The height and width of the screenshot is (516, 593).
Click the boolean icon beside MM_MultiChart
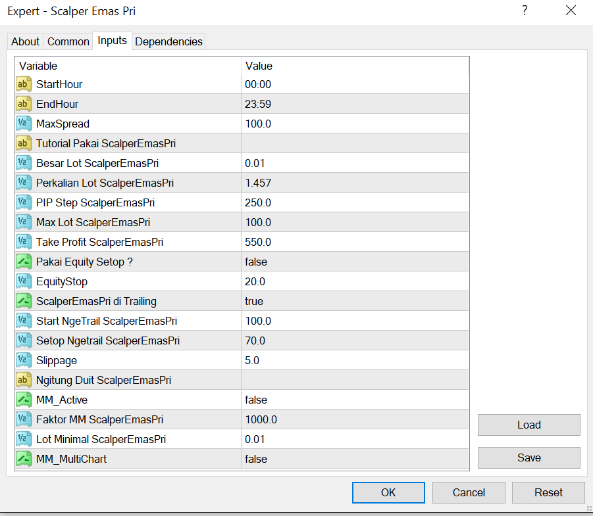(24, 459)
